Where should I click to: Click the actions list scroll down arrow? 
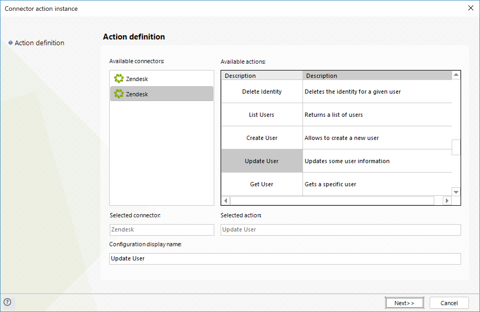(456, 192)
